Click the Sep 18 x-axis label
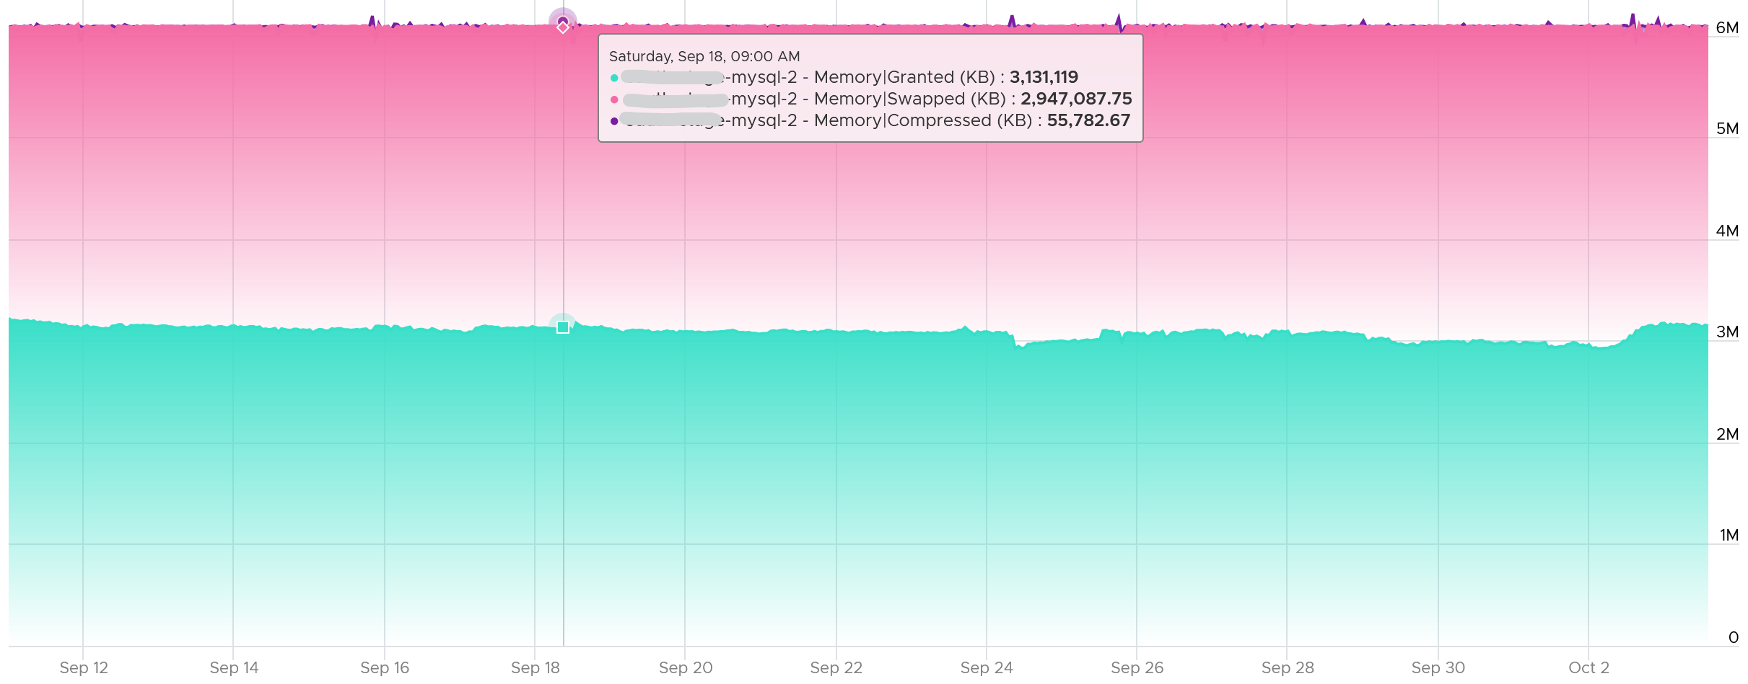 (536, 667)
